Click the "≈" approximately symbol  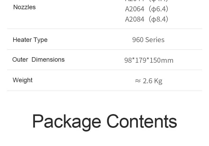pyautogui.click(x=138, y=81)
